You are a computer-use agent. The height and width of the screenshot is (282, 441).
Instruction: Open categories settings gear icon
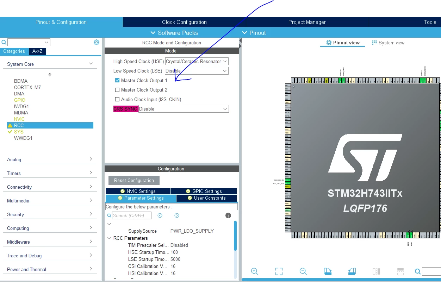[97, 42]
